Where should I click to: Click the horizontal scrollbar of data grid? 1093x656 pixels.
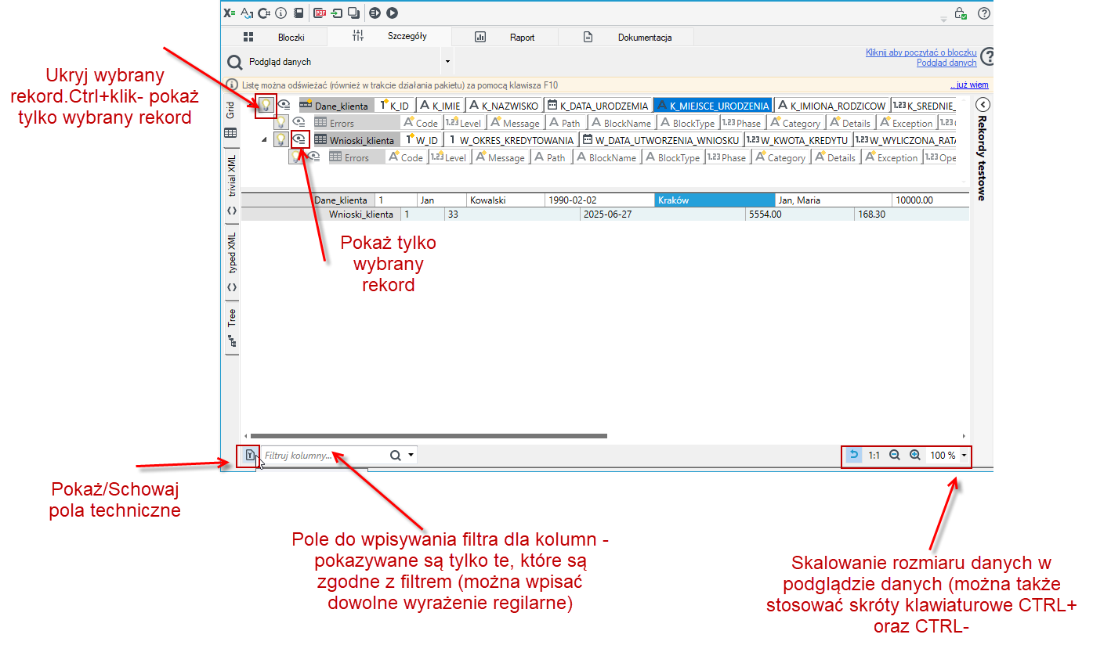pyautogui.click(x=427, y=436)
